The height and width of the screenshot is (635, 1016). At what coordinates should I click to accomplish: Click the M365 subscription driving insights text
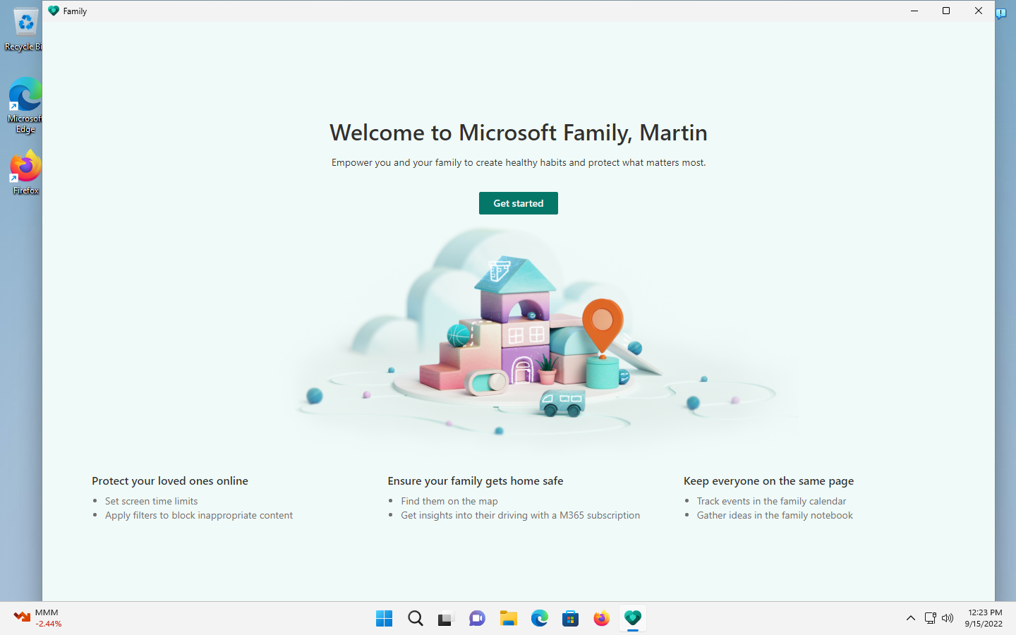[521, 515]
